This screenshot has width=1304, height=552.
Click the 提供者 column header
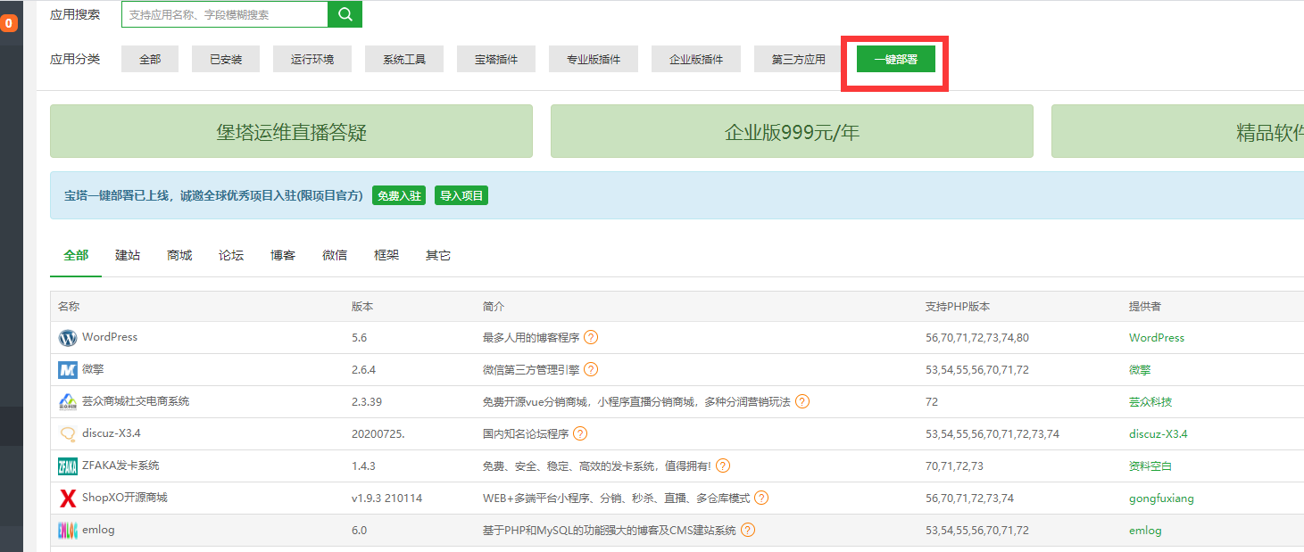1145,306
